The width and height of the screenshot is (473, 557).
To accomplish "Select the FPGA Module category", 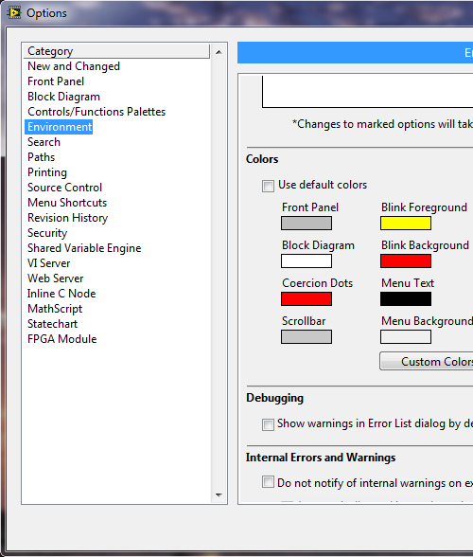I will [x=61, y=339].
